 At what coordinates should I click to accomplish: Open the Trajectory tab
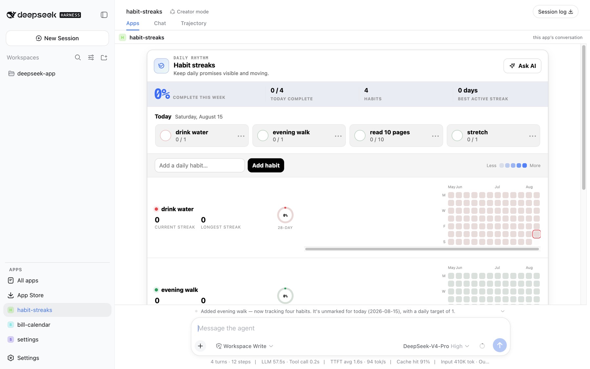(x=193, y=23)
